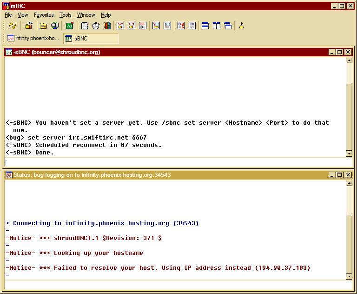Click 'Failed to resolve your host' notice
The width and height of the screenshot is (357, 294).
click(x=158, y=268)
